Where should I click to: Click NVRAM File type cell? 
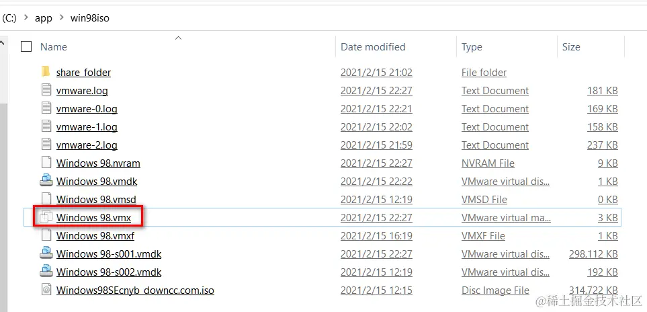488,163
